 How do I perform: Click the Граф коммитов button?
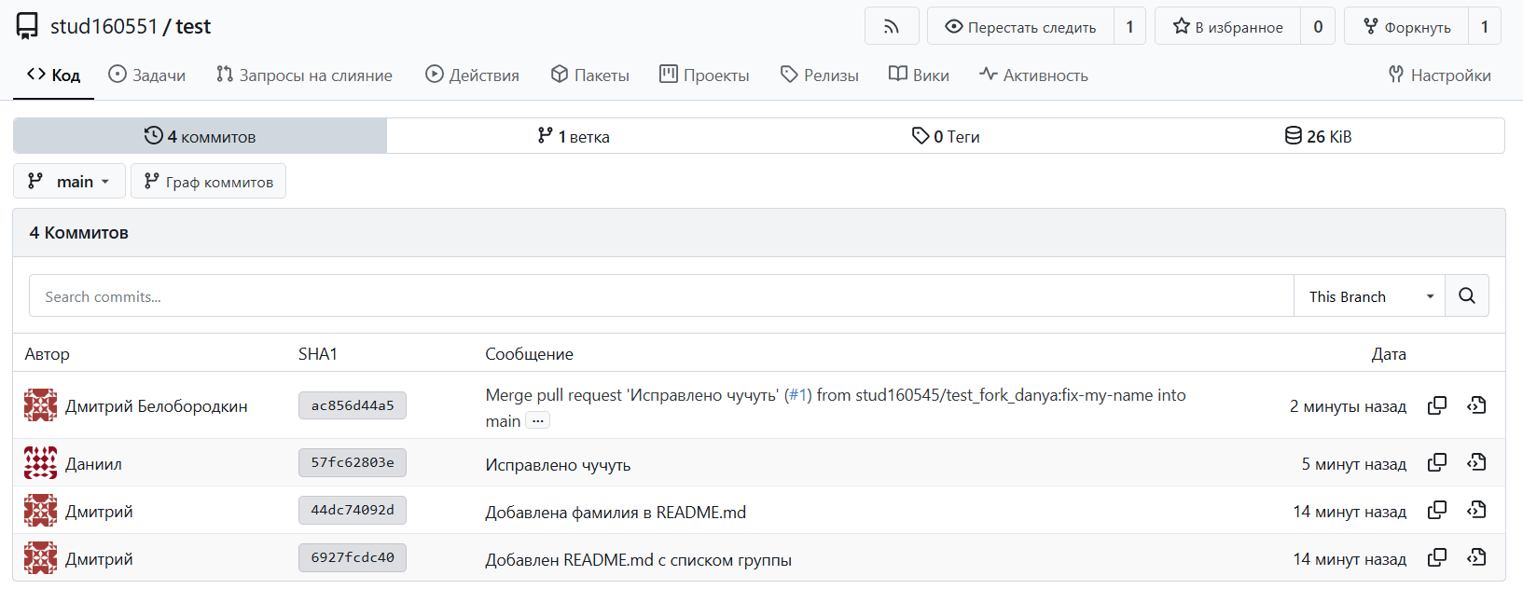209,182
